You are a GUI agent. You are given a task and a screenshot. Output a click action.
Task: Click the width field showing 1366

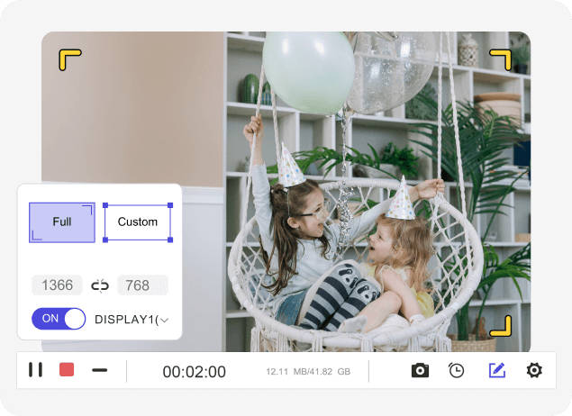coord(57,285)
